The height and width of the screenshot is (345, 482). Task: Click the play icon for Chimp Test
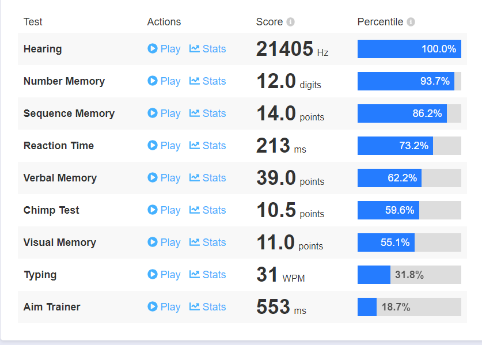point(153,210)
